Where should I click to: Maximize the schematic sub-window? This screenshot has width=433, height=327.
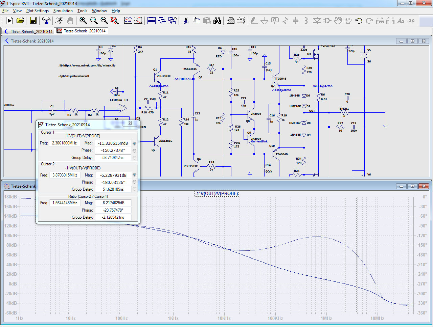(x=412, y=41)
